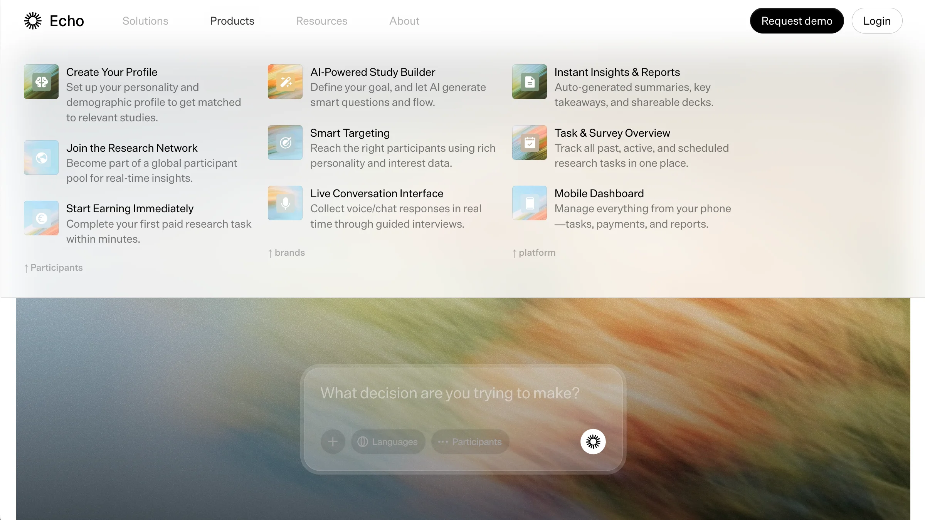Open the Participants selector pill

coord(470,441)
